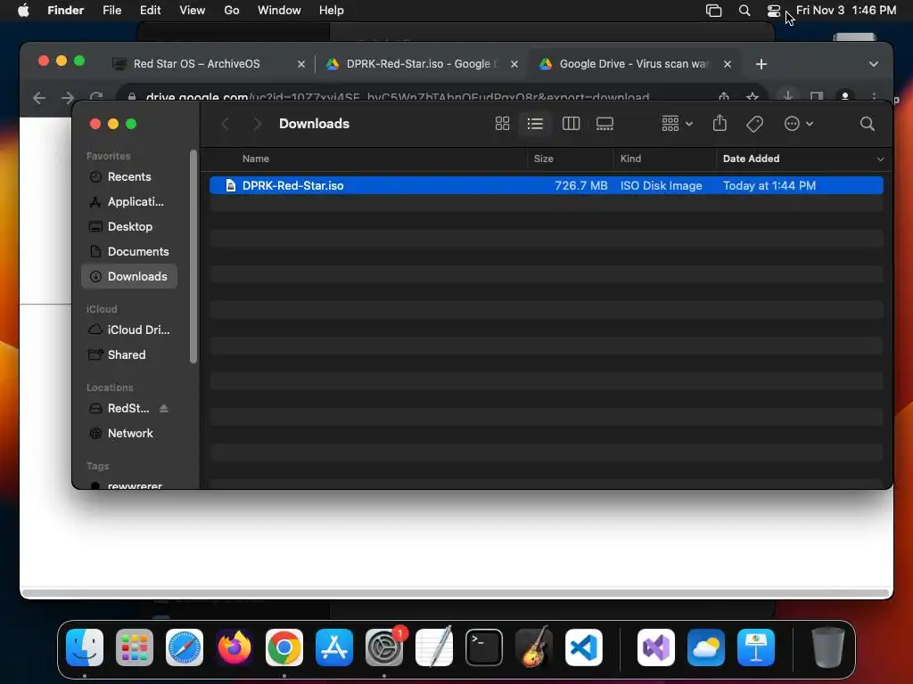Open Chrome from the Dock
The width and height of the screenshot is (913, 684).
tap(284, 647)
